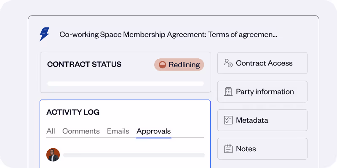Open the Comments tab in Activity Log
337x168 pixels.
(x=81, y=131)
